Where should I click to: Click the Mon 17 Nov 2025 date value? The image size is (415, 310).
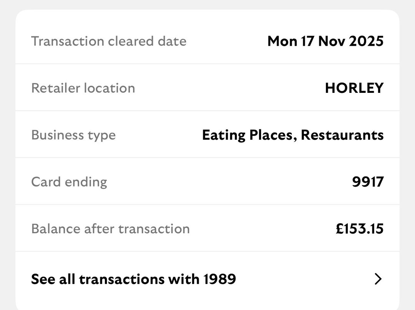click(325, 41)
